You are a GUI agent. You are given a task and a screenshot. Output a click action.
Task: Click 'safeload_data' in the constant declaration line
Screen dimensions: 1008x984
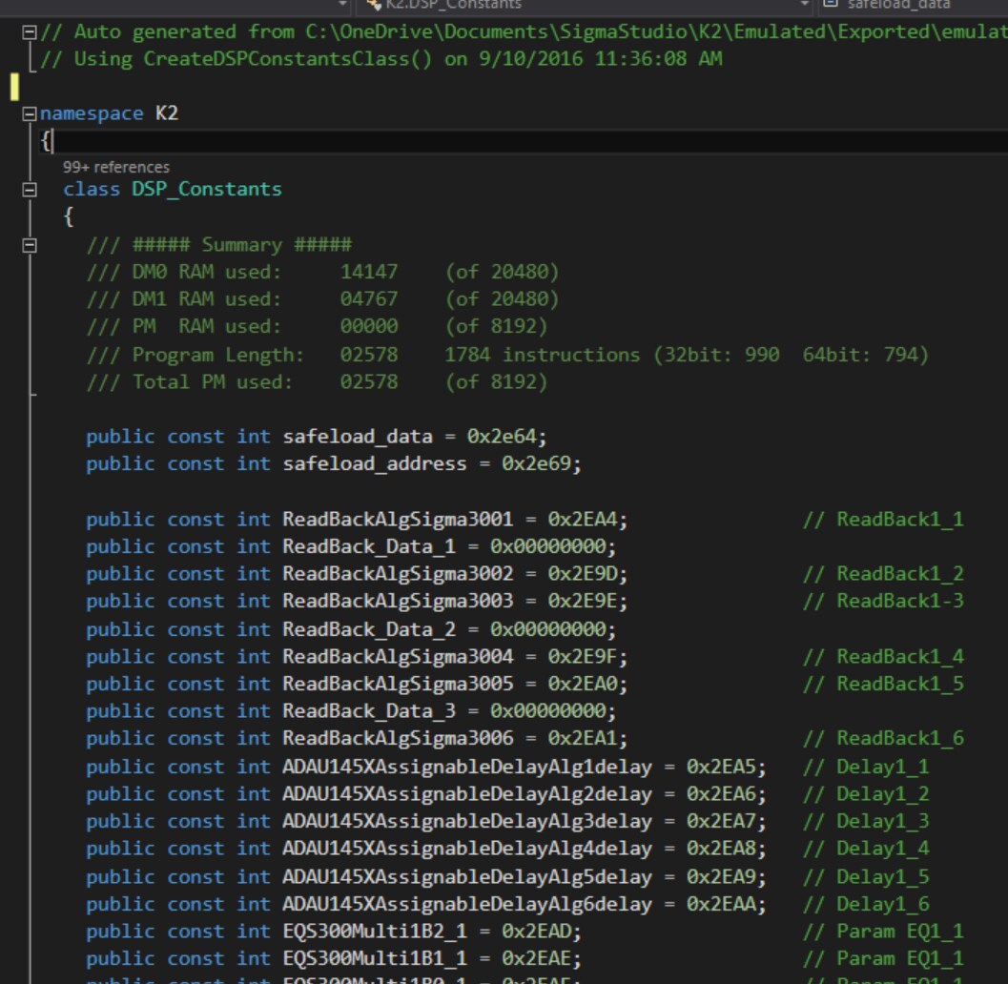click(x=358, y=437)
